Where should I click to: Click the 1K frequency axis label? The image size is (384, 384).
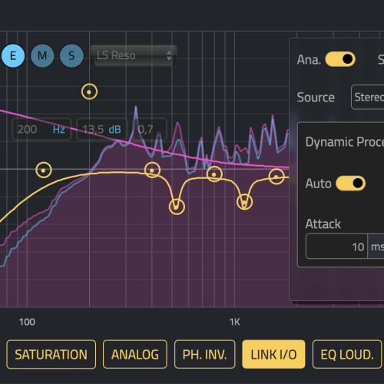[234, 322]
